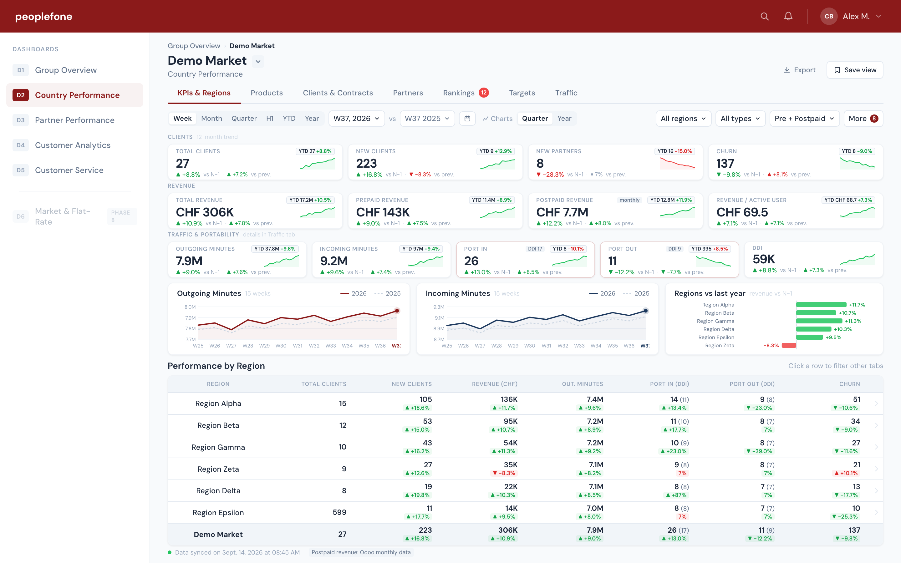Open the W37 2025 comparison selector

point(427,119)
